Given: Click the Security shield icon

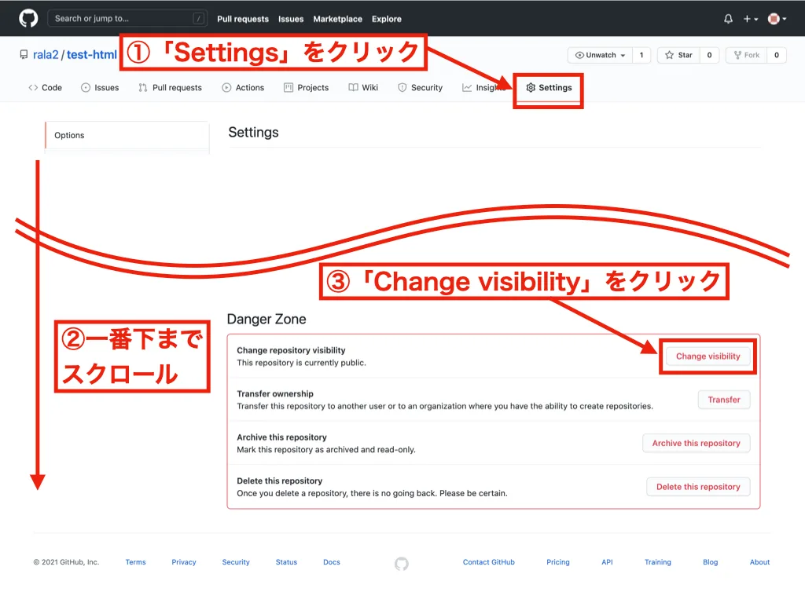Looking at the screenshot, I should [x=402, y=87].
